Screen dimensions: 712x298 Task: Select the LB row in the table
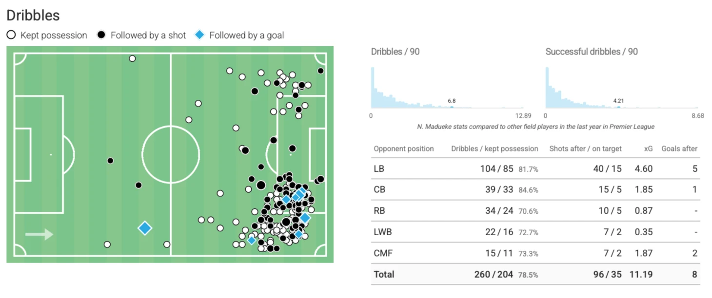pos(379,169)
